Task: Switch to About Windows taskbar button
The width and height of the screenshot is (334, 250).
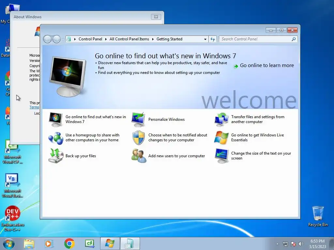Action: click(110, 243)
